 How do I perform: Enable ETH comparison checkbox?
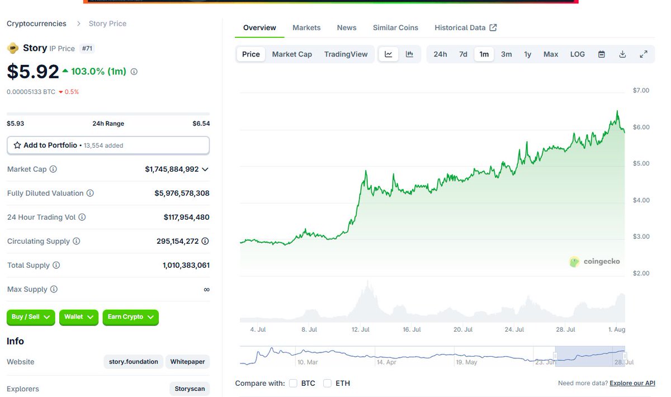[x=328, y=383]
